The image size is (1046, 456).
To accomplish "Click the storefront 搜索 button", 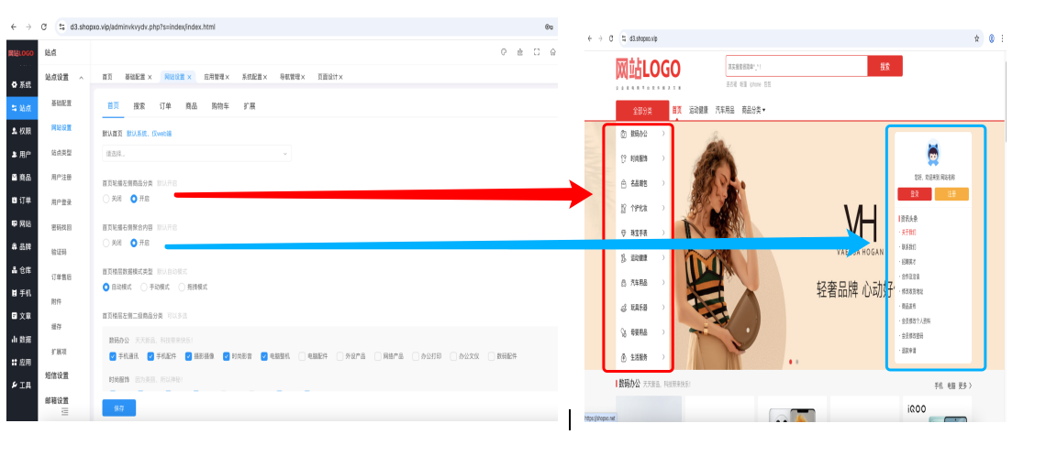I will click(885, 67).
